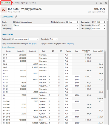The width and height of the screenshot is (109, 125).
Task: Select account 161 row
Action: tap(53, 98)
